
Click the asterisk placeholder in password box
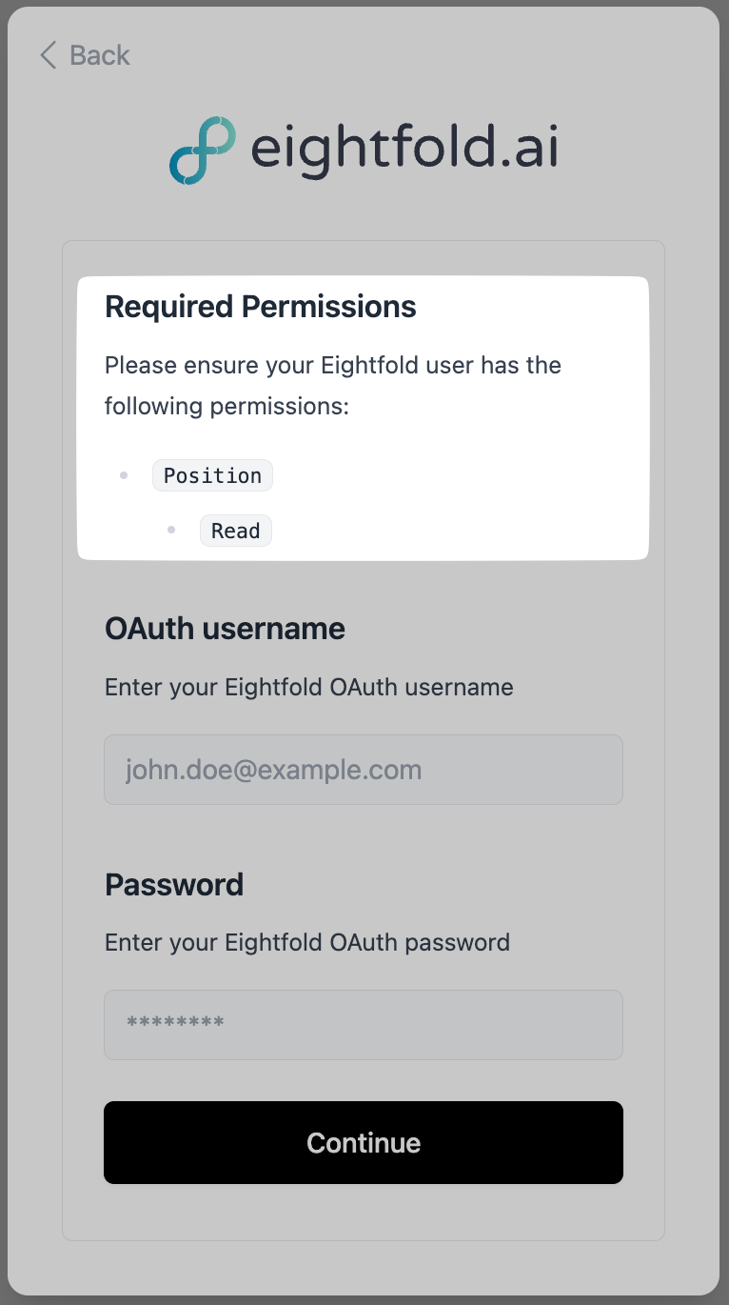175,1024
